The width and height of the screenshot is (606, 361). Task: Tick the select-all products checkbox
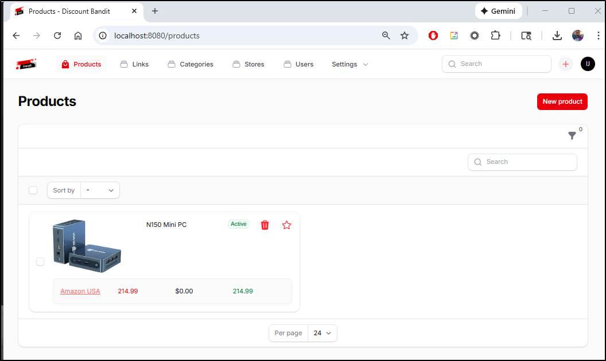pos(33,190)
